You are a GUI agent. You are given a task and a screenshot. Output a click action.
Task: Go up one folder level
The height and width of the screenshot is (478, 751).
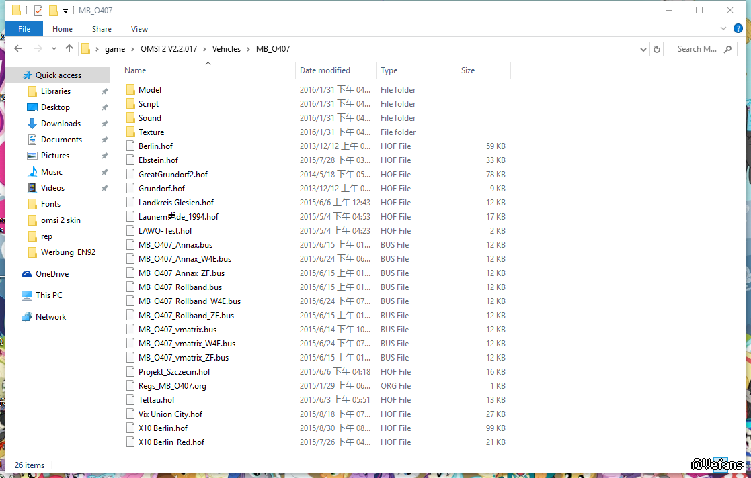coord(69,49)
